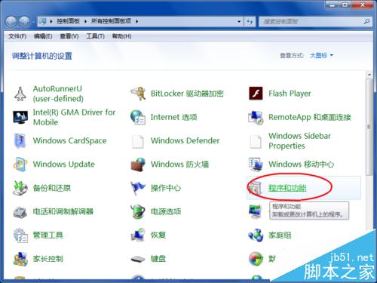Open the 键盘 link text

click(x=158, y=259)
